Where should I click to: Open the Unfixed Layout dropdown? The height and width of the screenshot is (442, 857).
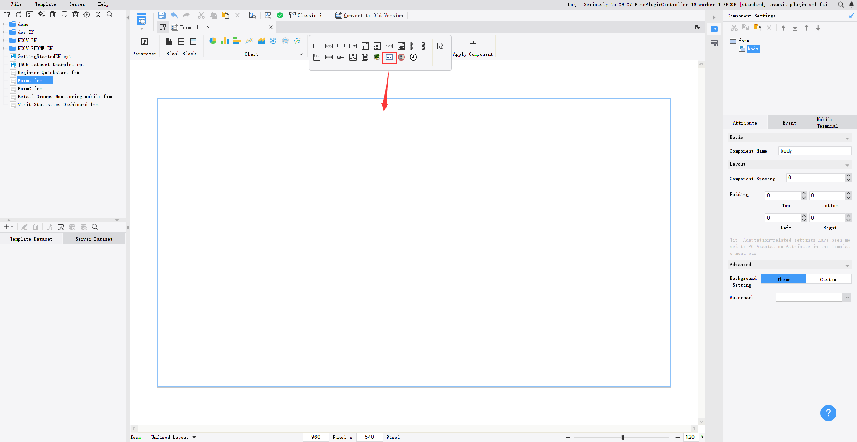(173, 437)
